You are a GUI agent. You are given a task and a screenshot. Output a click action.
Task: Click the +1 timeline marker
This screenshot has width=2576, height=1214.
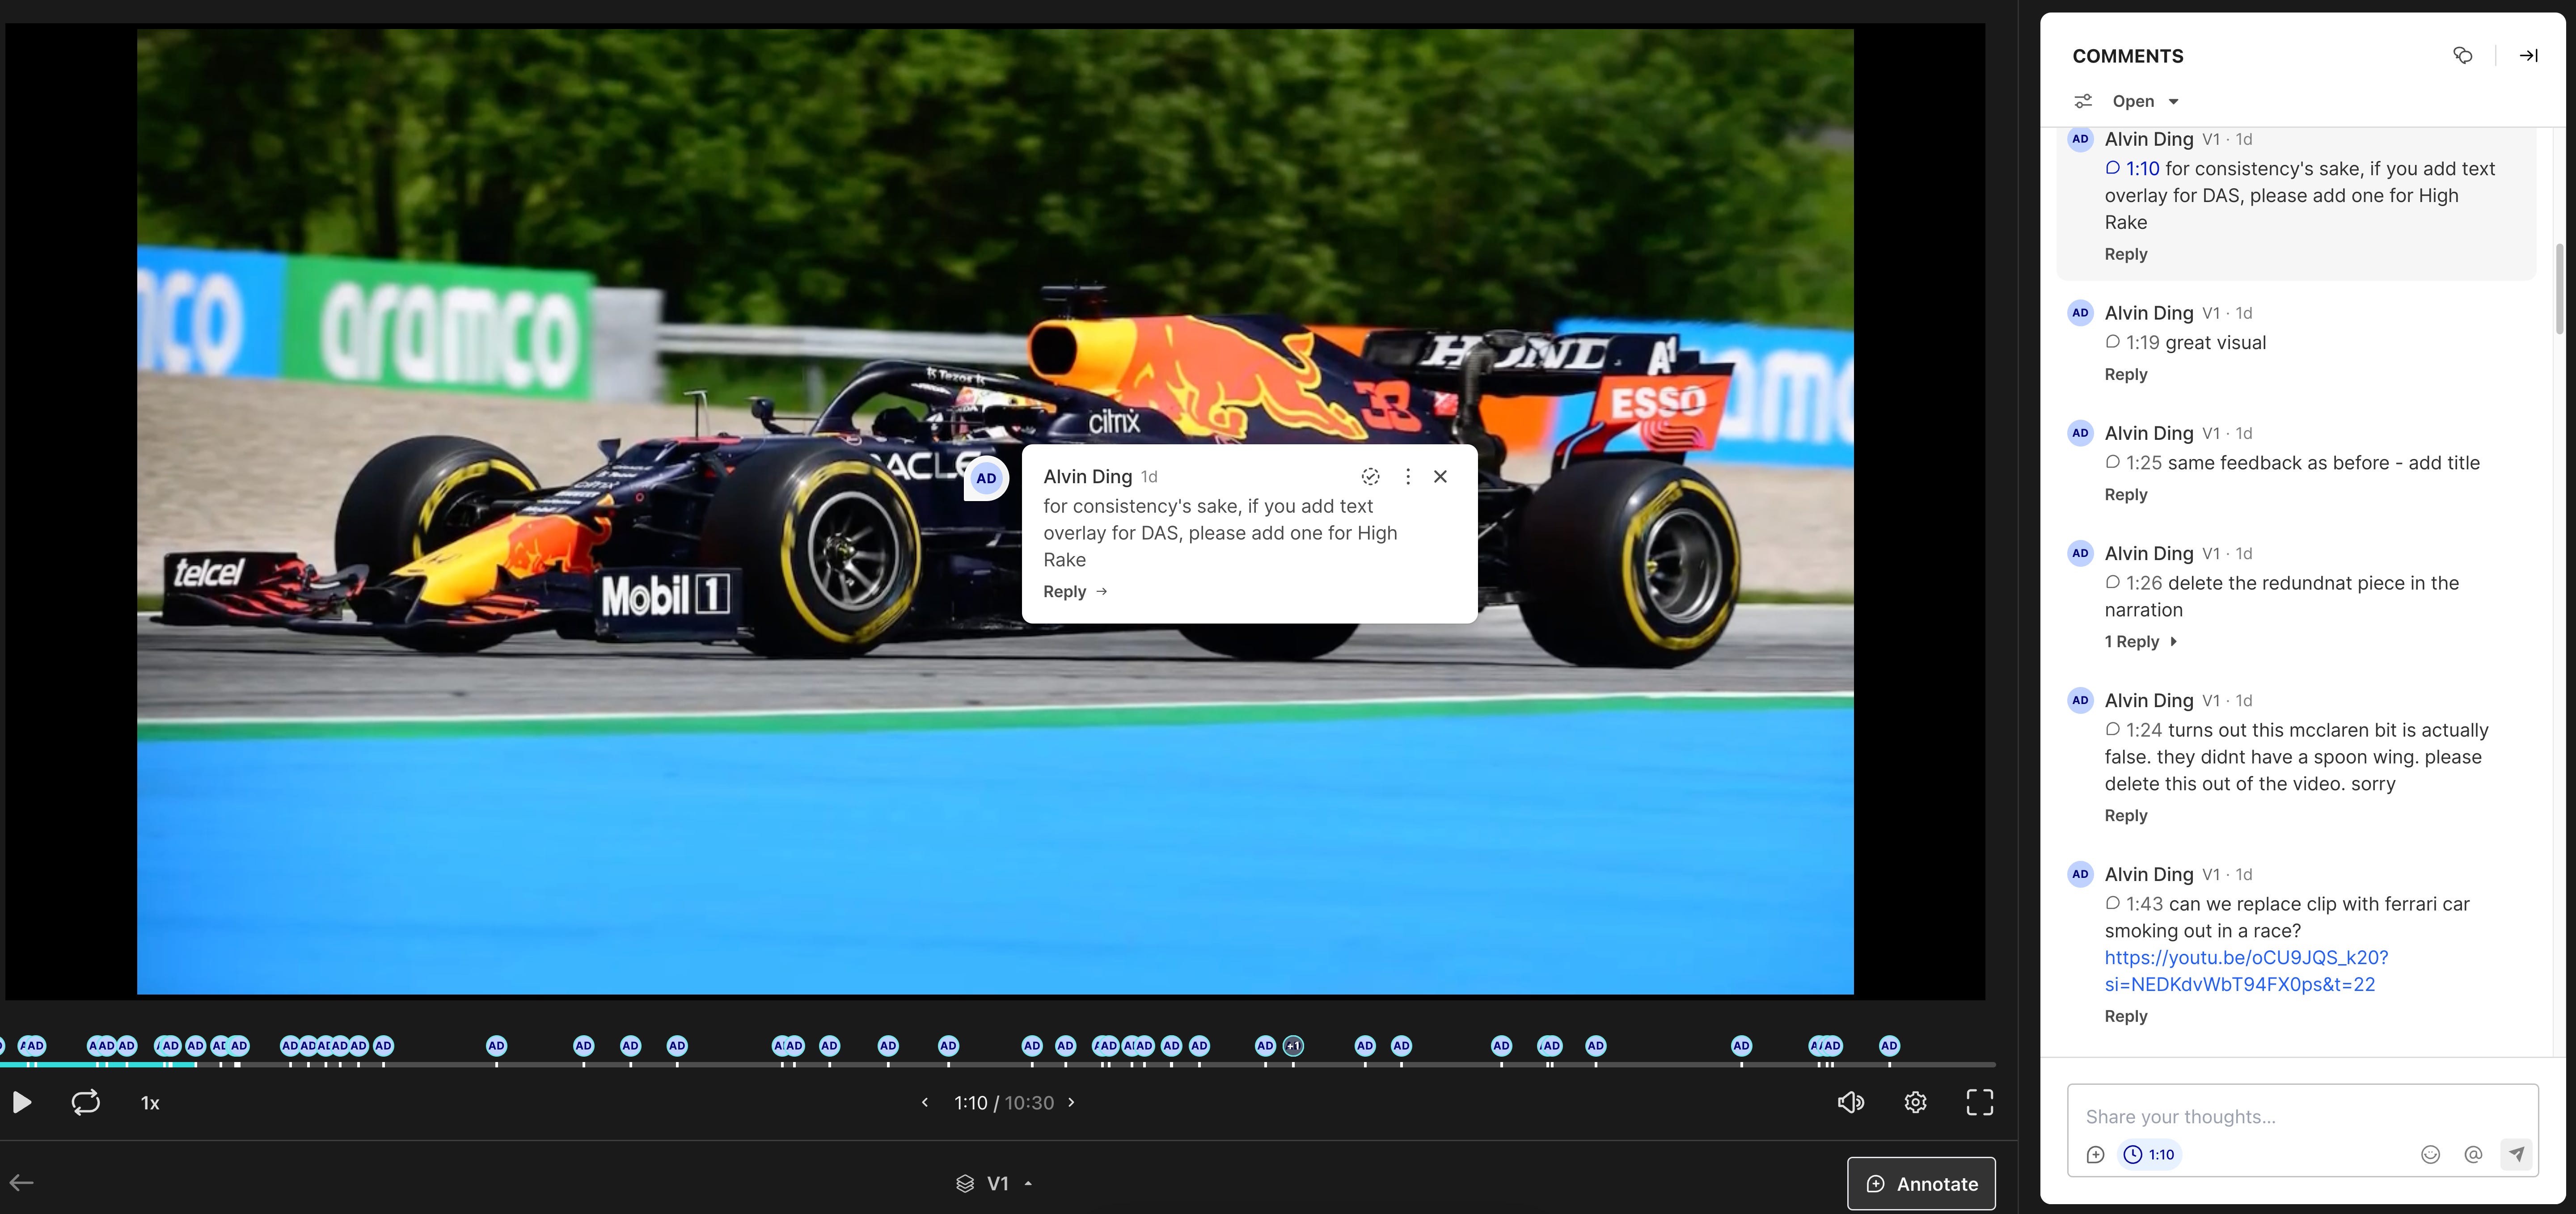[x=1293, y=1045]
